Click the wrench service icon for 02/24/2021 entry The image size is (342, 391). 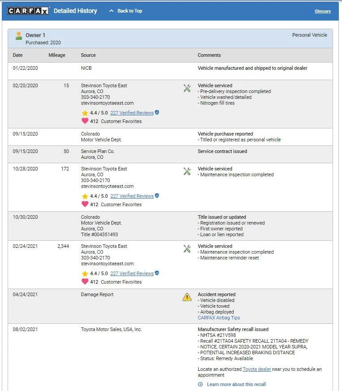coord(187,249)
